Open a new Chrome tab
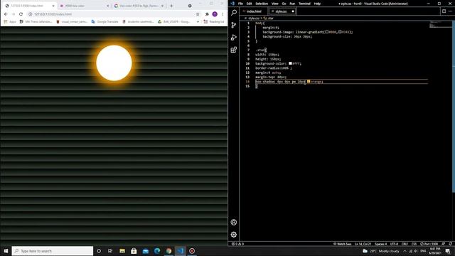Image resolution: width=455 pixels, height=256 pixels. tap(171, 6)
